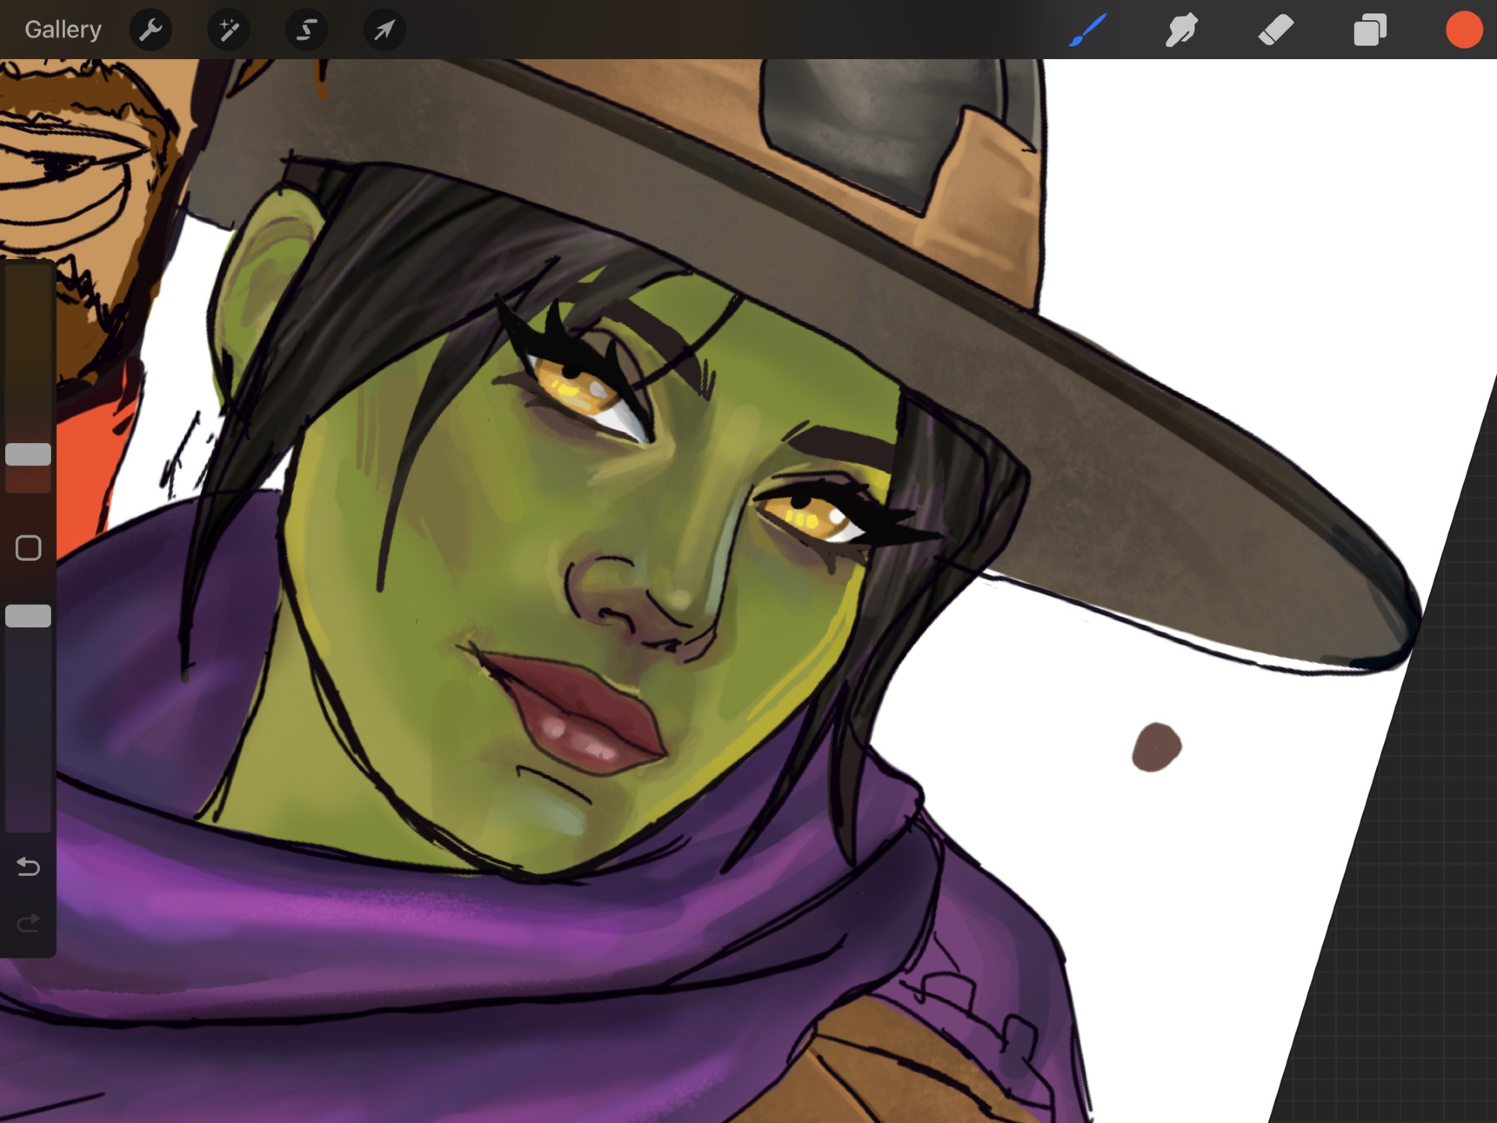Select the Brush tool
1497x1123 pixels.
(x=1088, y=30)
